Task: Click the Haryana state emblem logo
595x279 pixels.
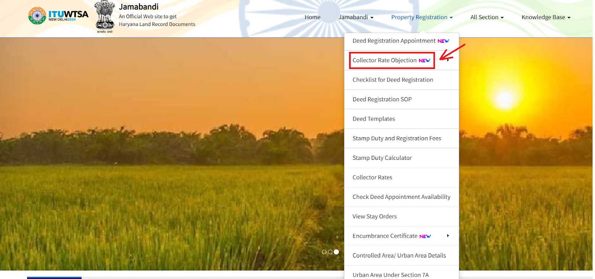Action: coord(105,16)
